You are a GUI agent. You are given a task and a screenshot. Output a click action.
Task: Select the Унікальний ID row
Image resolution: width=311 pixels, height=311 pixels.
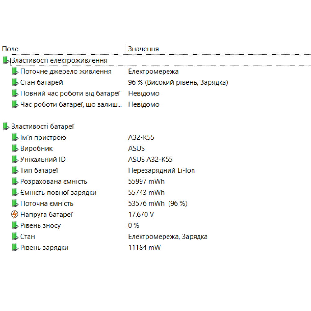coord(43,160)
